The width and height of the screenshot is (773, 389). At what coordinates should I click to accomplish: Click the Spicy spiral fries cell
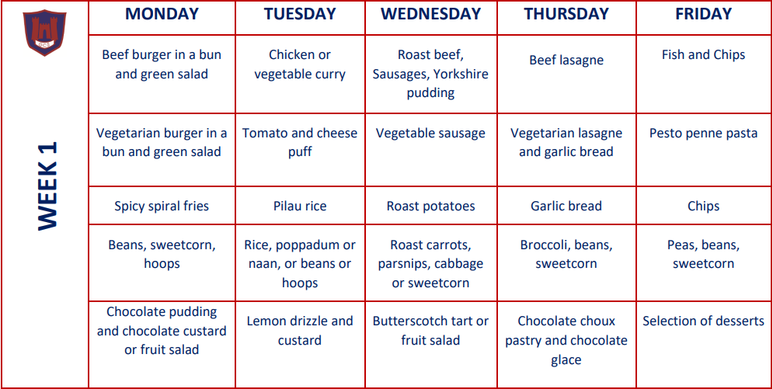pos(162,205)
